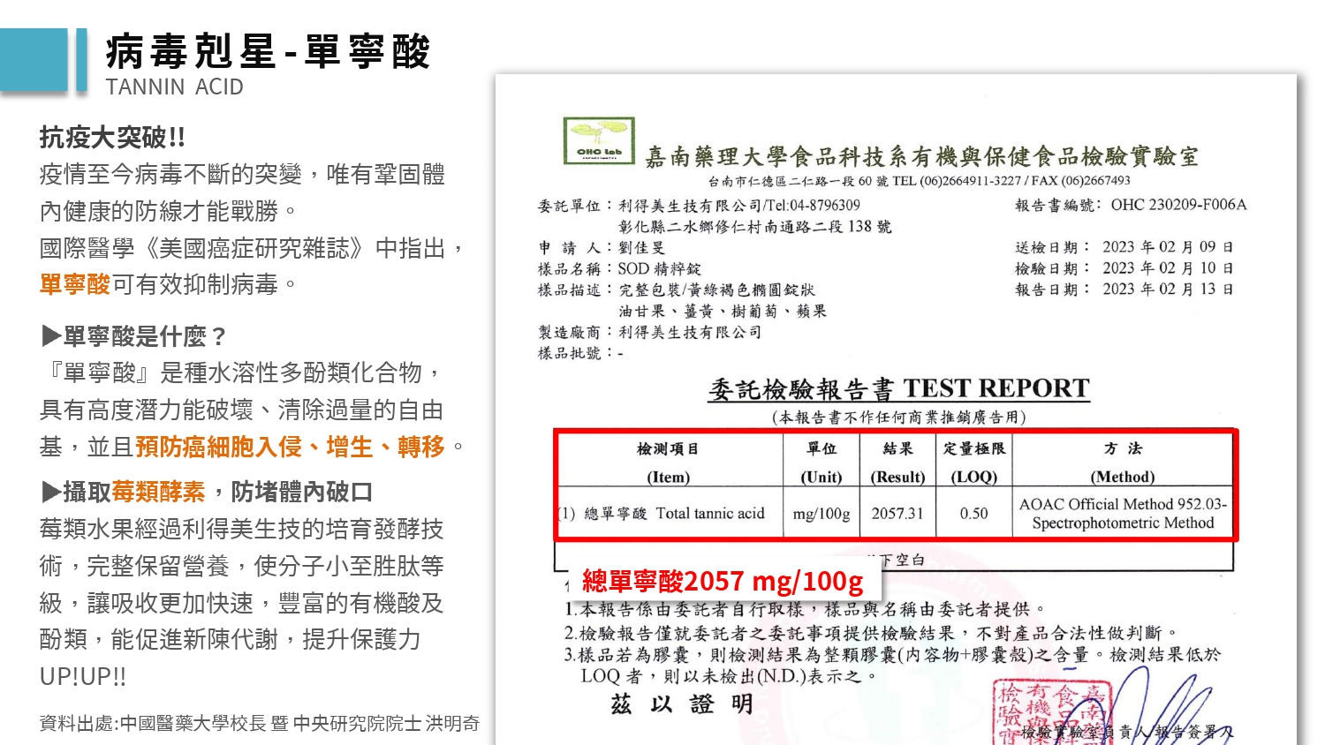Click the 抗疫大突破!! heading
This screenshot has height=745, width=1325.
[x=112, y=138]
